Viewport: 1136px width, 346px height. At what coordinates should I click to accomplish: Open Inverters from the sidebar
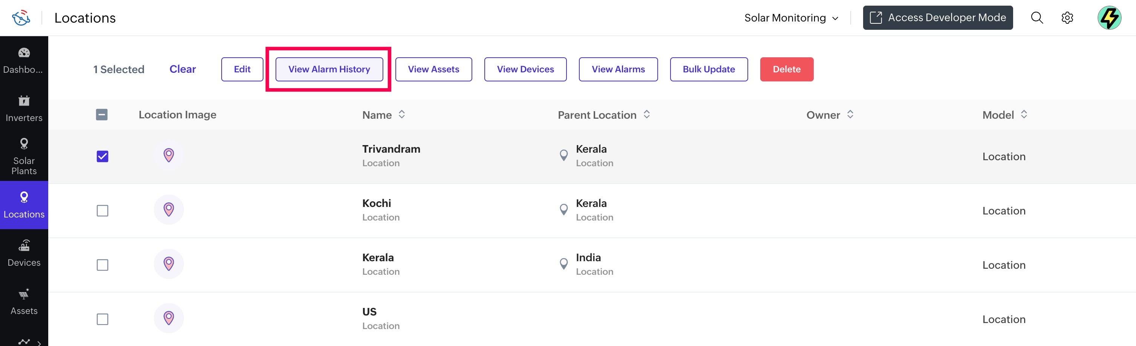tap(24, 109)
